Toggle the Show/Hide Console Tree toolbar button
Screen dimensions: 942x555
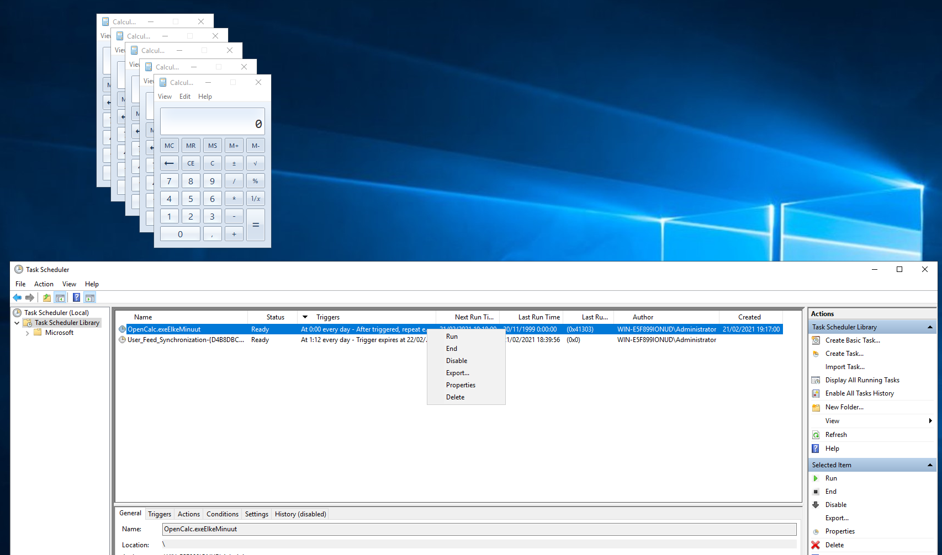pos(60,298)
